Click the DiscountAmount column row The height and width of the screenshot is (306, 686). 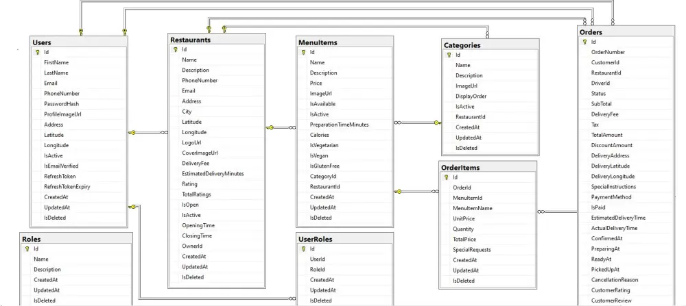[626, 145]
